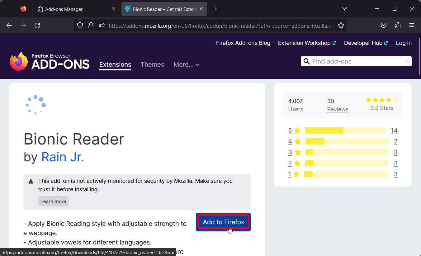The width and height of the screenshot is (421, 256).
Task: Maximize the Firefox window
Action: (395, 9)
